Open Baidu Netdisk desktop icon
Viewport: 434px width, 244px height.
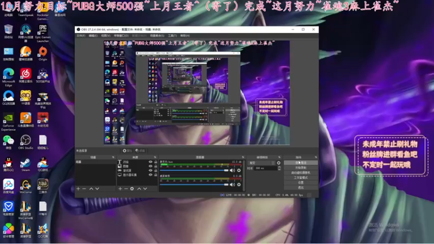coord(9,186)
